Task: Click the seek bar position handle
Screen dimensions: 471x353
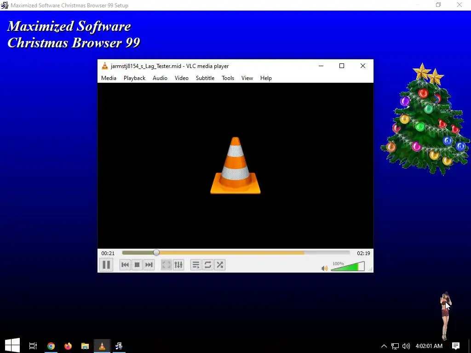Action: (156, 253)
